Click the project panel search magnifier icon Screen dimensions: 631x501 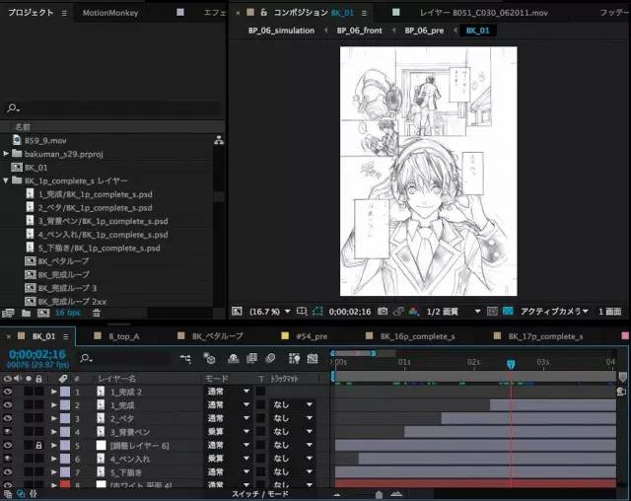click(12, 108)
